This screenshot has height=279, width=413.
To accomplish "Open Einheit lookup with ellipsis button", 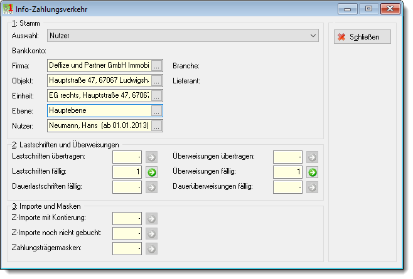I will click(x=156, y=95).
